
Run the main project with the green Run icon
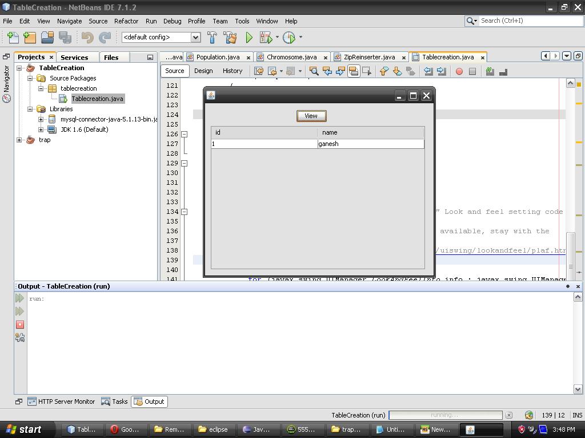(x=249, y=37)
